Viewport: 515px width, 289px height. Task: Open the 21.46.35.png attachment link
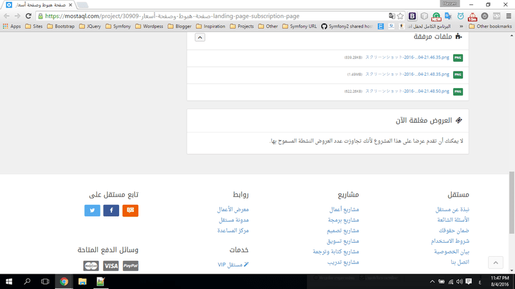pyautogui.click(x=407, y=57)
